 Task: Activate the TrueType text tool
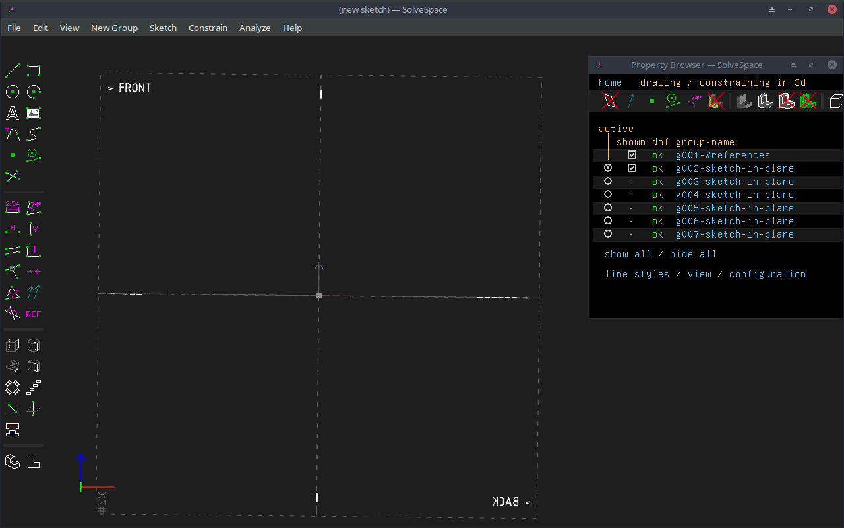tap(13, 113)
